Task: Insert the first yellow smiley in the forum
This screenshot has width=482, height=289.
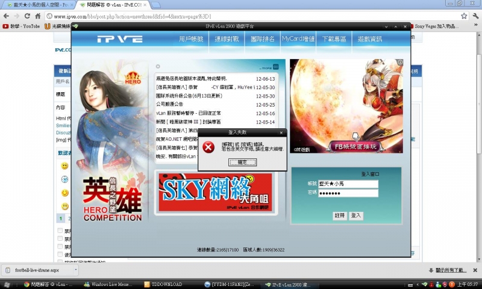Action: click(x=64, y=166)
